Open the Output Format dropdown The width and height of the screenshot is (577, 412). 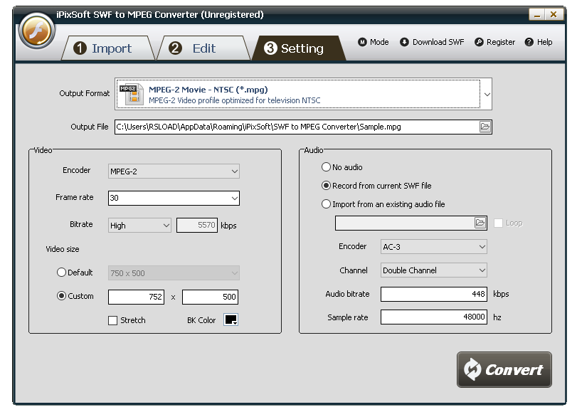tap(487, 93)
